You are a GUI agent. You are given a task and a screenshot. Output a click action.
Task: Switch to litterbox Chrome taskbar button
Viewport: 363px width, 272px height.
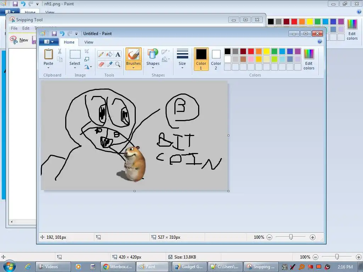(x=118, y=267)
